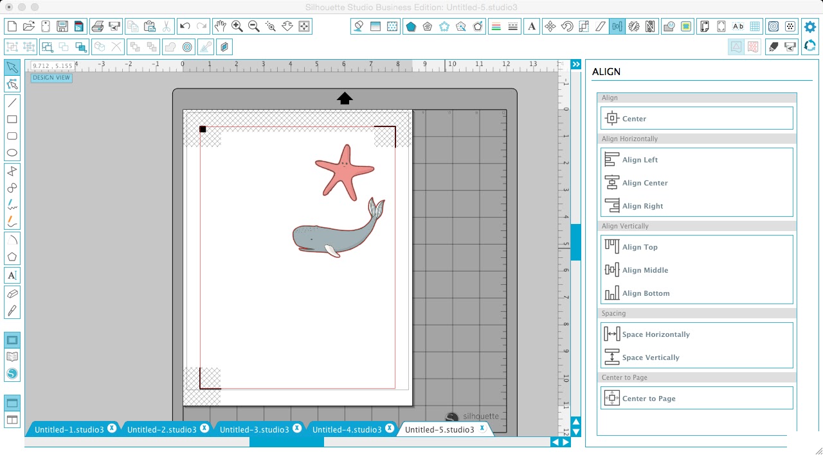Select the Pan hand tool

[x=221, y=26]
